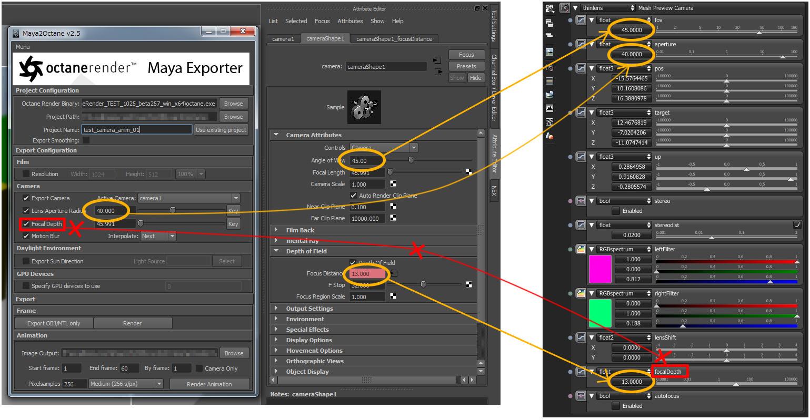
Task: Uncheck the Motion Blur checkbox
Action: click(26, 236)
